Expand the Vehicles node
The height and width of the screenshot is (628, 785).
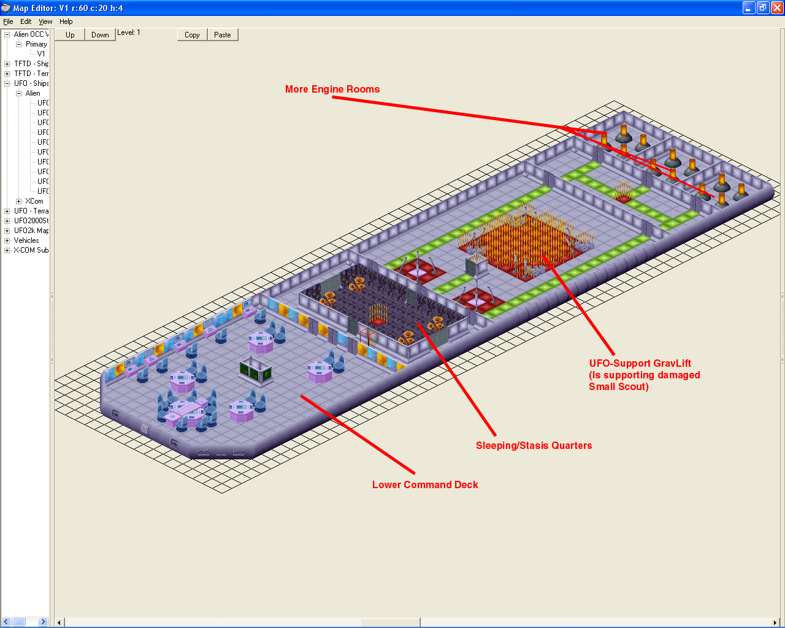[7, 240]
